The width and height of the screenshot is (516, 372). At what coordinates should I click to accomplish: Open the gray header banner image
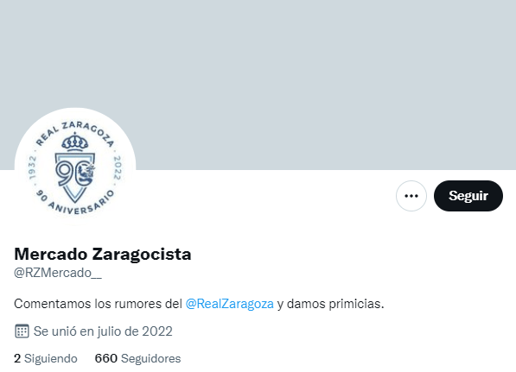(x=258, y=85)
